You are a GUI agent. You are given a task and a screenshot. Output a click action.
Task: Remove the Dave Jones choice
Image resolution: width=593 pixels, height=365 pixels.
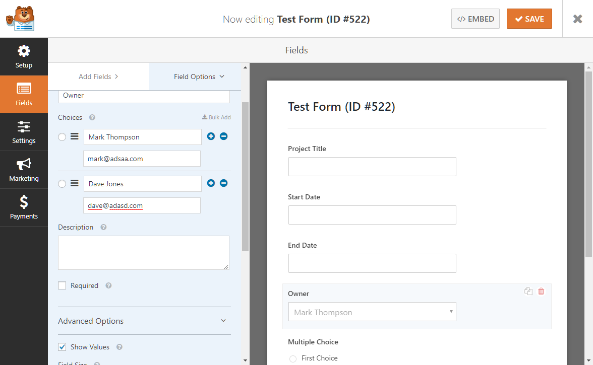(x=224, y=183)
